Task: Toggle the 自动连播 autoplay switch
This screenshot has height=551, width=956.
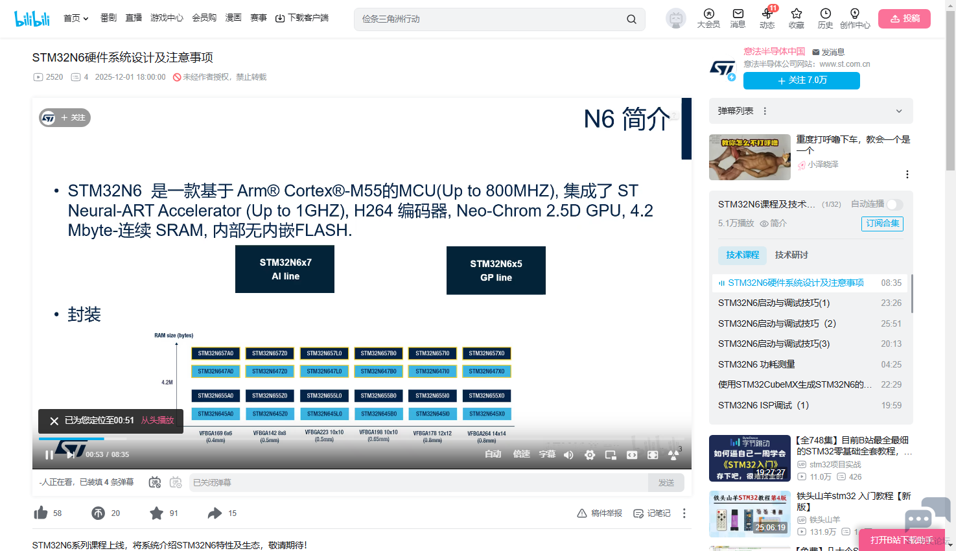Action: point(894,204)
